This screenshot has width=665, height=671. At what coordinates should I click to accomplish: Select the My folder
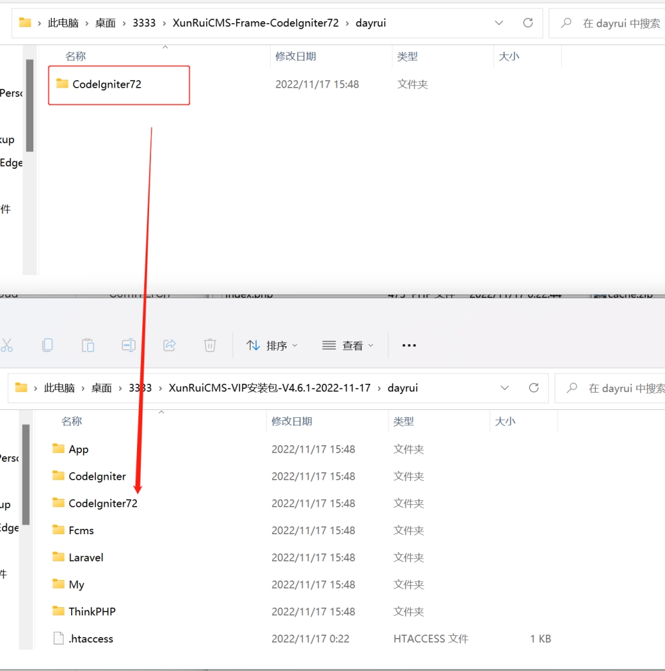(x=76, y=585)
